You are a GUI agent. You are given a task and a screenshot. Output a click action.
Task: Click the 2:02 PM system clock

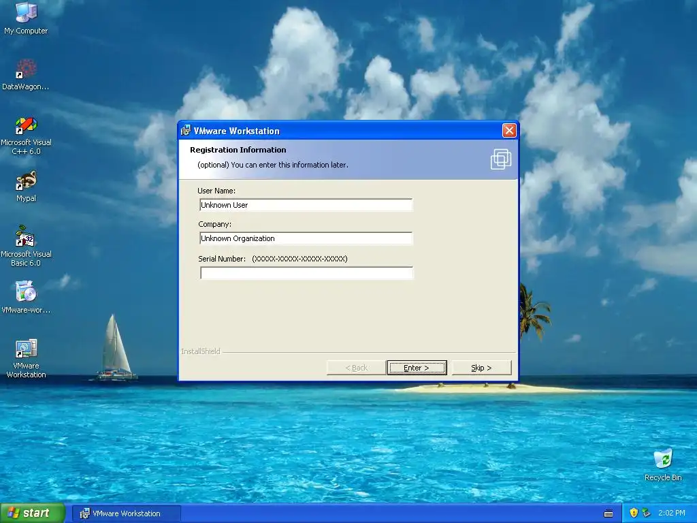(x=671, y=513)
